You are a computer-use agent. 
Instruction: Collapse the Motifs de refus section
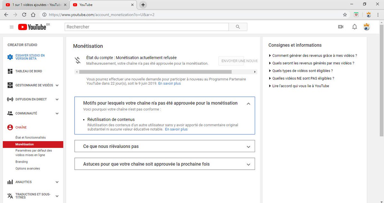click(248, 103)
